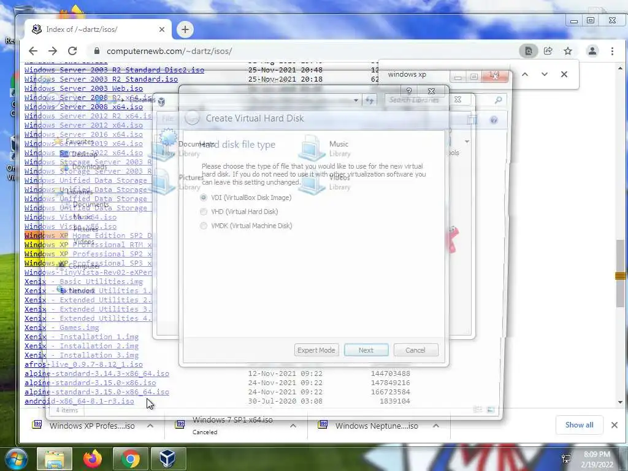Click the find-in-page search icon in the address bar
This screenshot has width=628, height=471.
tap(529, 51)
